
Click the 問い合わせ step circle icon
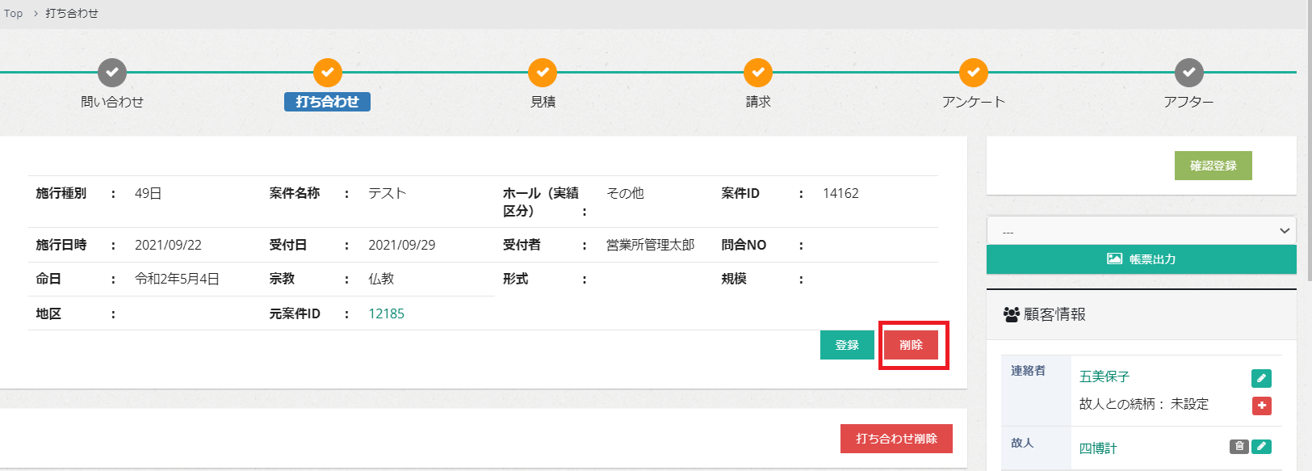[112, 73]
